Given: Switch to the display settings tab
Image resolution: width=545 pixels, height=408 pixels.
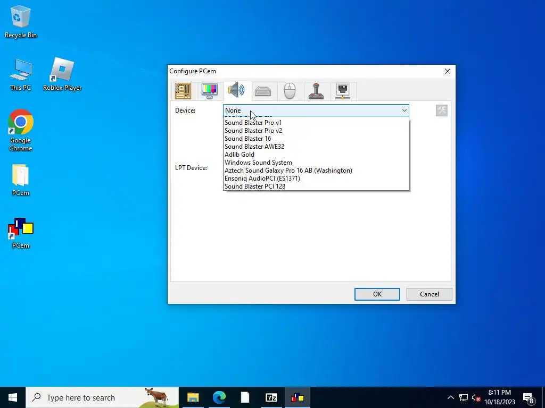Looking at the screenshot, I should point(210,91).
